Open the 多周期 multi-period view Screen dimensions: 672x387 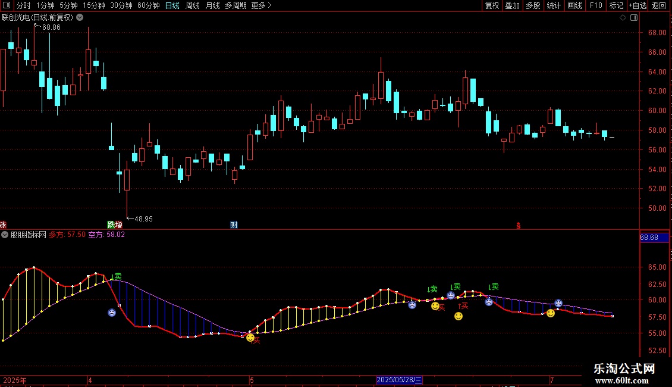(235, 5)
